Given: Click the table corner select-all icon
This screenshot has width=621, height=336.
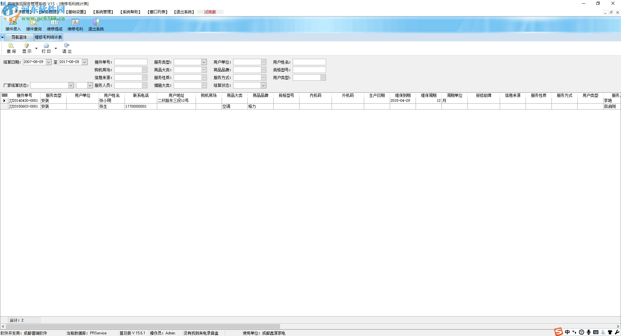Looking at the screenshot, I should tap(5, 95).
